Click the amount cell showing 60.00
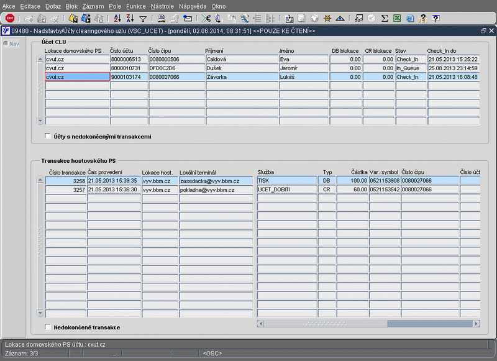This screenshot has width=497, height=361. coord(352,190)
